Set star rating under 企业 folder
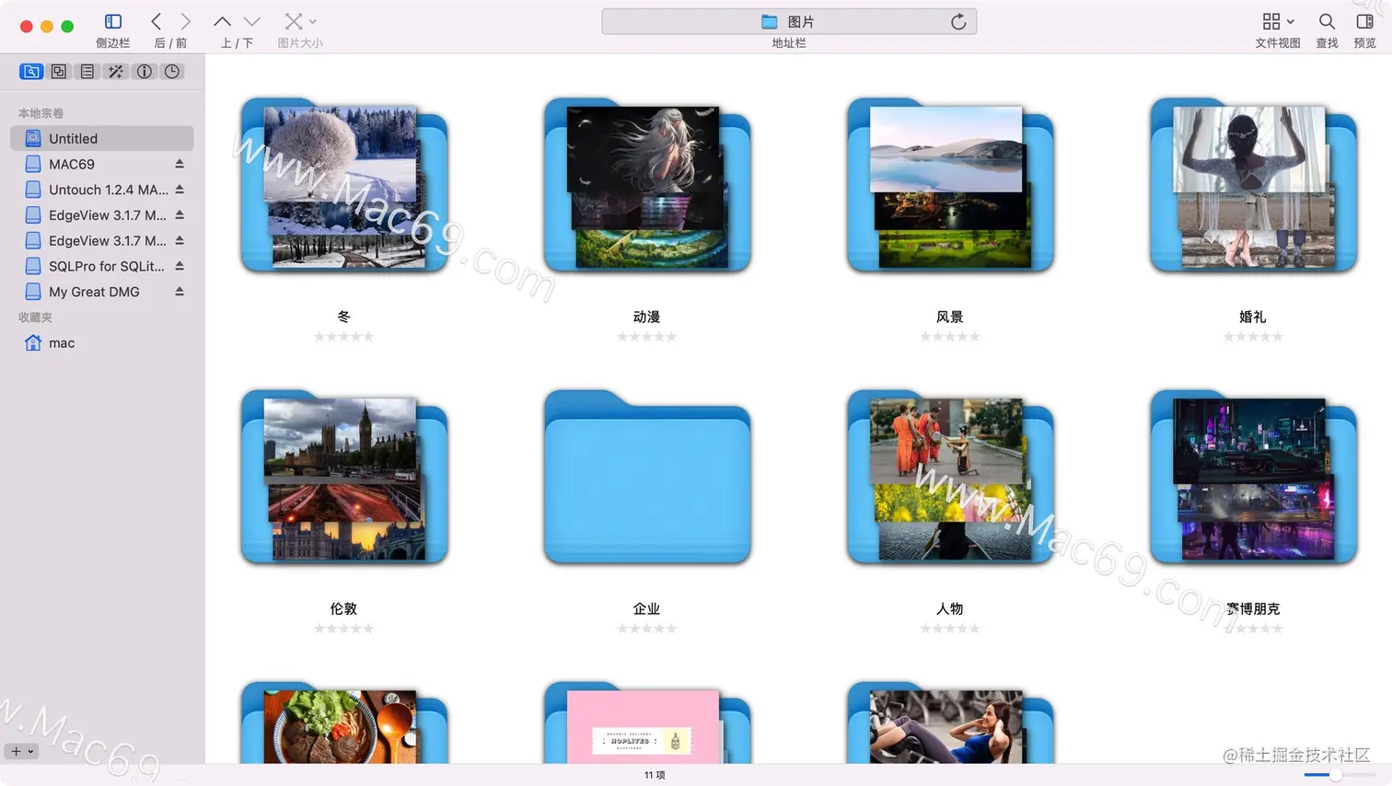The image size is (1392, 786). (x=646, y=629)
